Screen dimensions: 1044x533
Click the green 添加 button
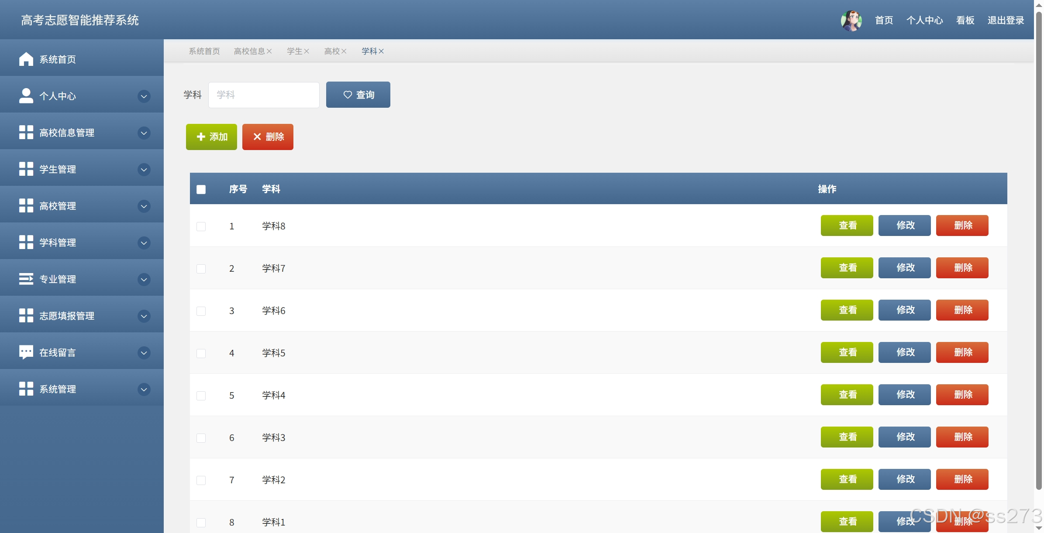211,137
